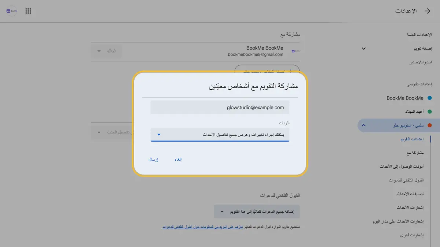The width and height of the screenshot is (440, 247).
Task: Click the blue BookMe BookMe color dot
Action: click(430, 98)
